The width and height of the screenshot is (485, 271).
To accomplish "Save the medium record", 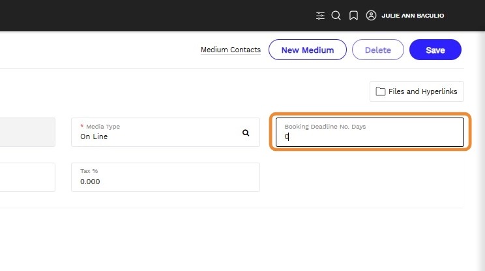I will 435,50.
